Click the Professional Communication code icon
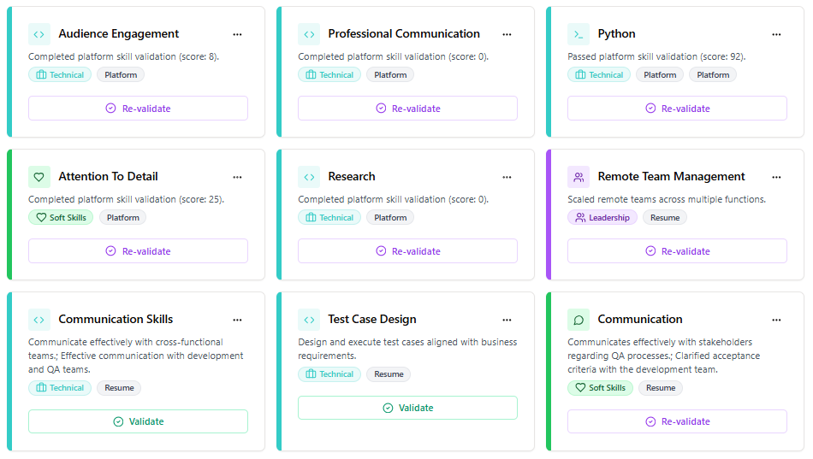Viewport: 813px width, 459px height. [309, 34]
